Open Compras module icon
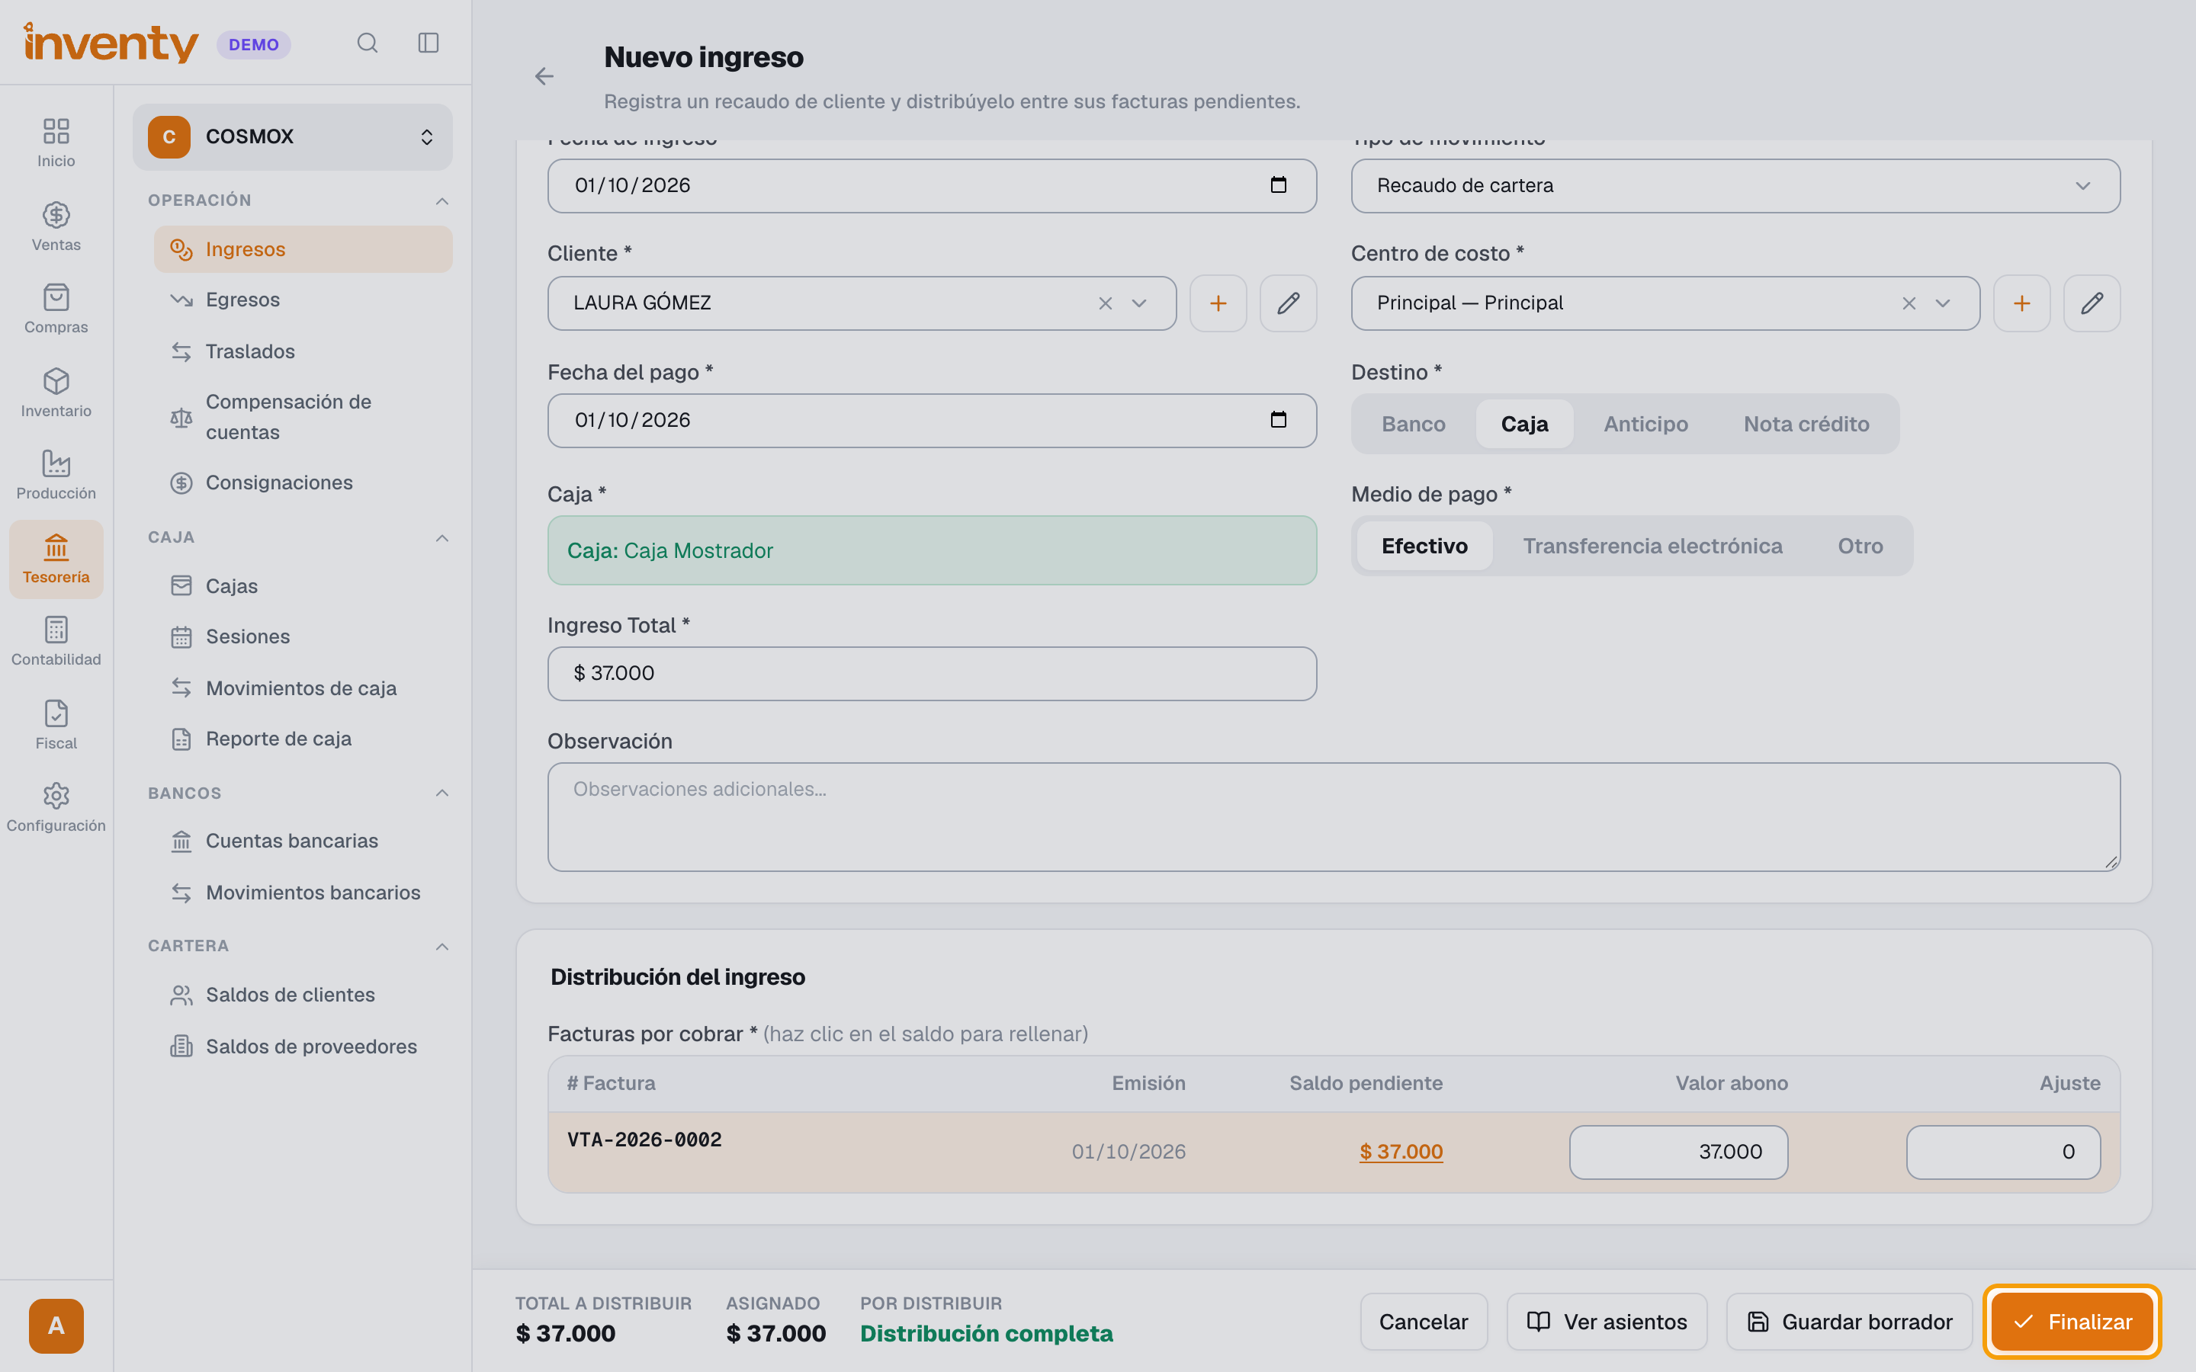2196x1372 pixels. coord(56,309)
